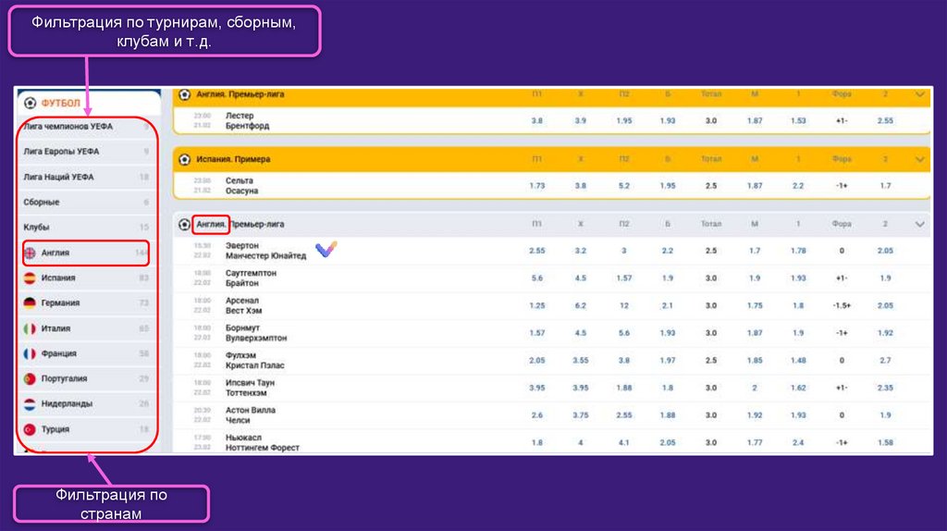This screenshot has height=531, width=947.
Task: Collapse the top yellow Англия. Премьер-лига section
Action: [919, 94]
